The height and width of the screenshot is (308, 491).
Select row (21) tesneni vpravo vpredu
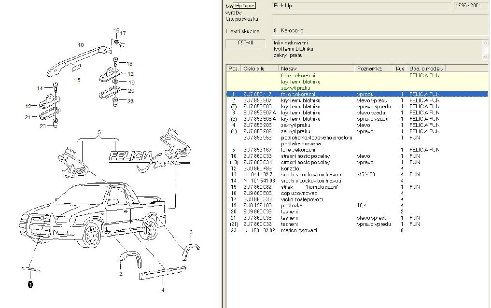click(x=357, y=224)
